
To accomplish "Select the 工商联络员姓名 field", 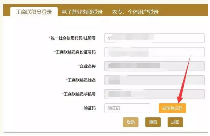I will [154, 80].
